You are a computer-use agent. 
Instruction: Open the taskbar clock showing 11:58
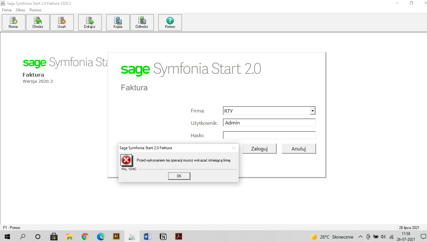[x=406, y=236]
